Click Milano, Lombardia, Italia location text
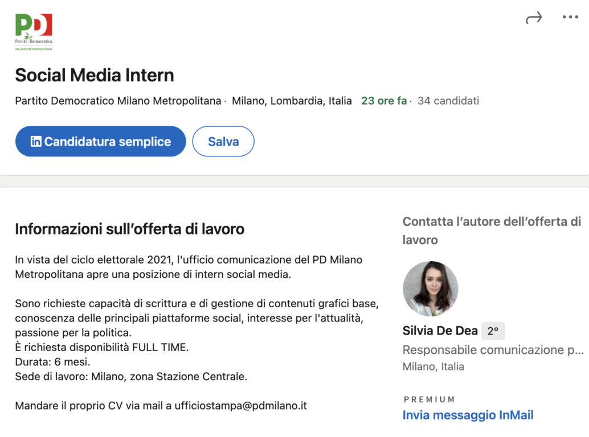The image size is (589, 437). [292, 101]
